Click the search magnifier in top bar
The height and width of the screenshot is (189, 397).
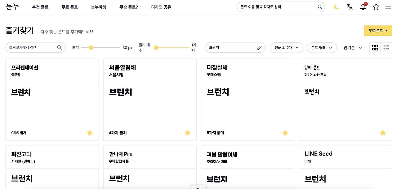pyautogui.click(x=320, y=7)
